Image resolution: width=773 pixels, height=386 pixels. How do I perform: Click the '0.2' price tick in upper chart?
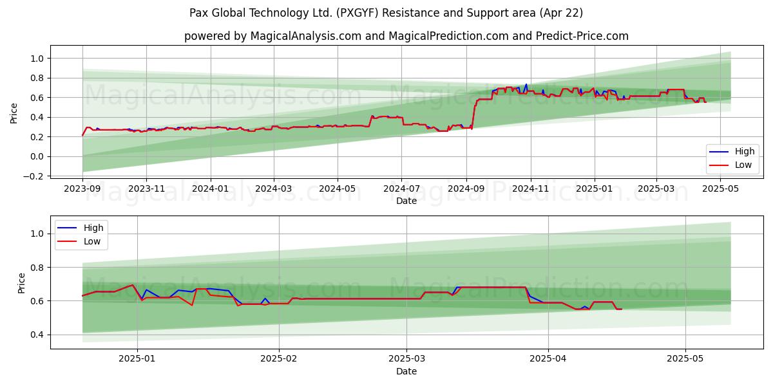38,137
